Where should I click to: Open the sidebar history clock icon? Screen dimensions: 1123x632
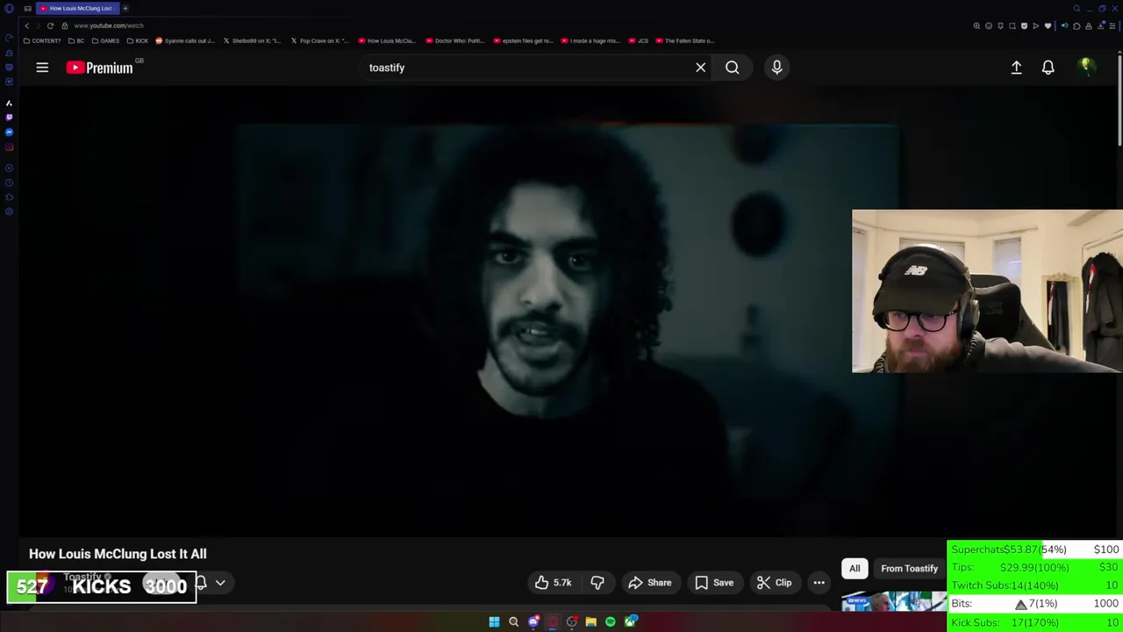tap(9, 182)
